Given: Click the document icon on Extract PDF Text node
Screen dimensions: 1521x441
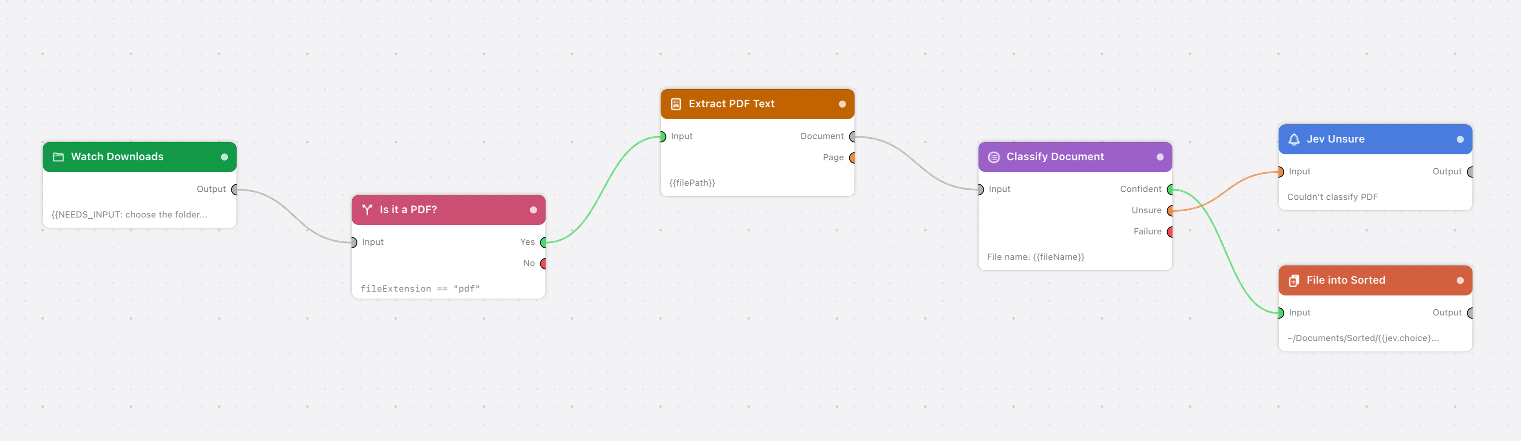Looking at the screenshot, I should pos(676,104).
